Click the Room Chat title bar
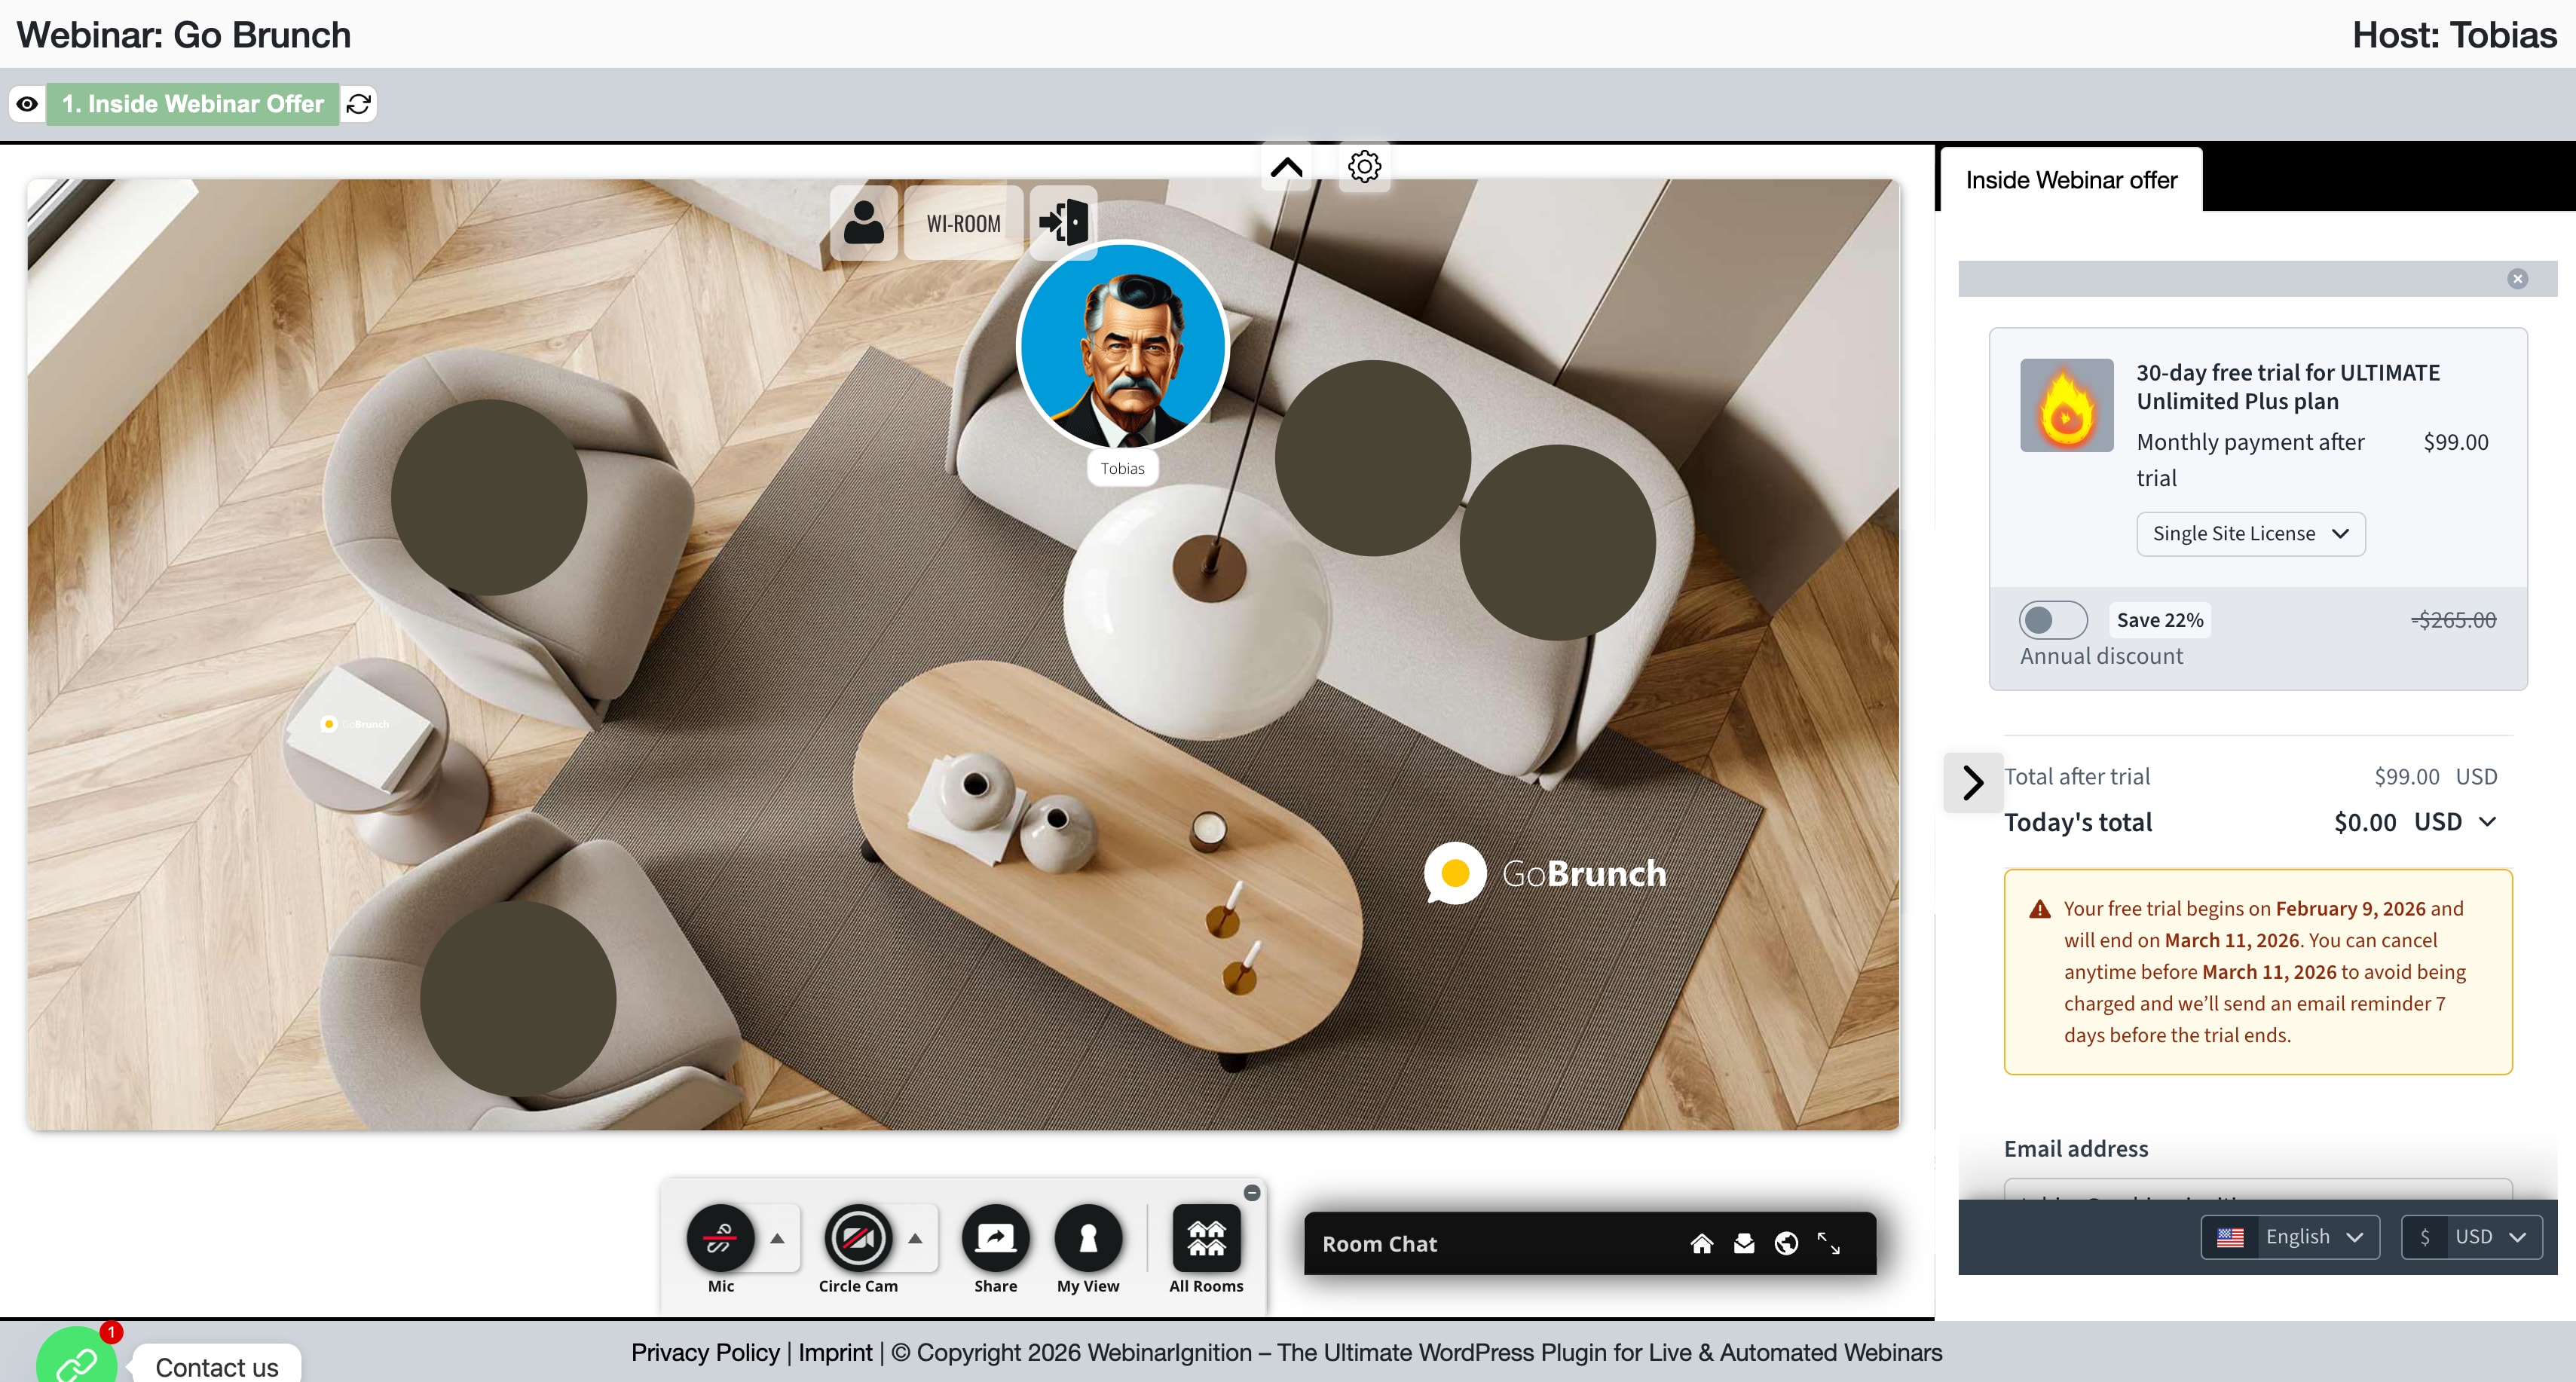 coord(1590,1243)
